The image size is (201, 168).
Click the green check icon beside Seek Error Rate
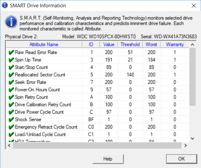(x=11, y=82)
